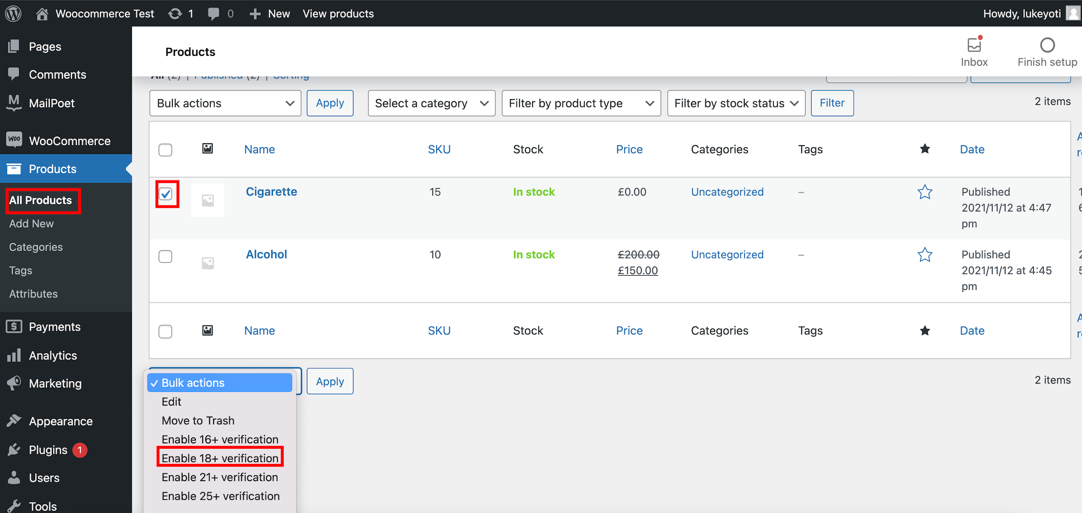Open the Select a category dropdown
1082x513 pixels.
coord(431,103)
